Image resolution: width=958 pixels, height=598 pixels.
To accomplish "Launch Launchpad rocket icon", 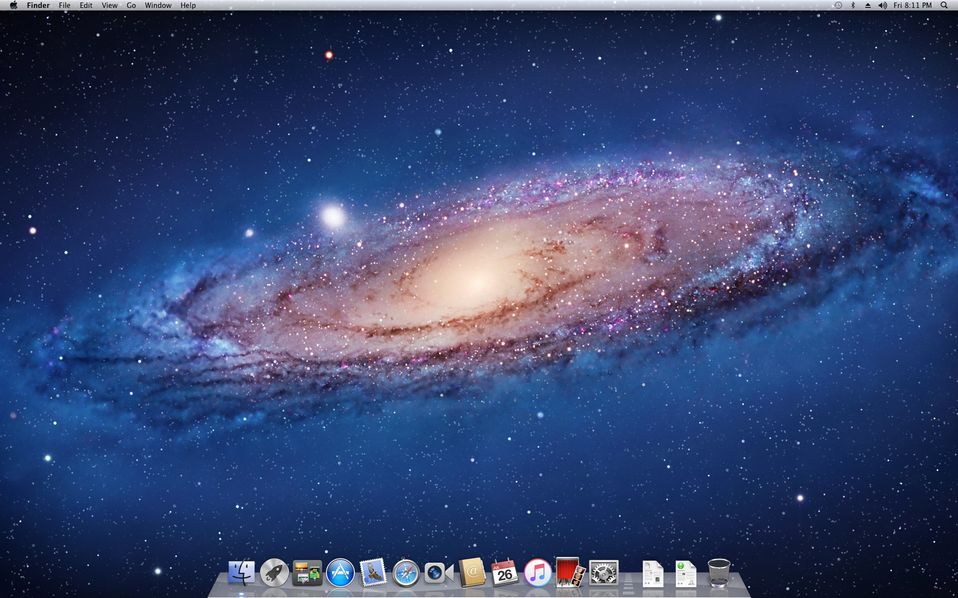I will tap(274, 573).
